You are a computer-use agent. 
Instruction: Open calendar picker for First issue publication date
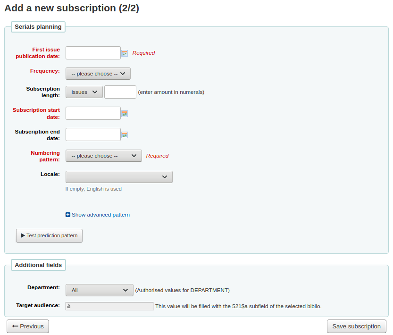click(x=125, y=53)
